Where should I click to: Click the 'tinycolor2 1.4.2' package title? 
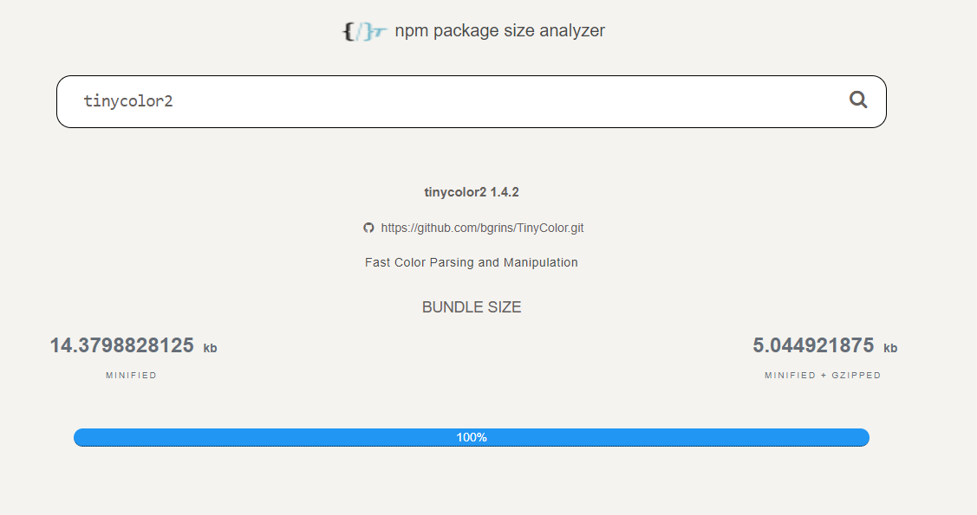[472, 191]
